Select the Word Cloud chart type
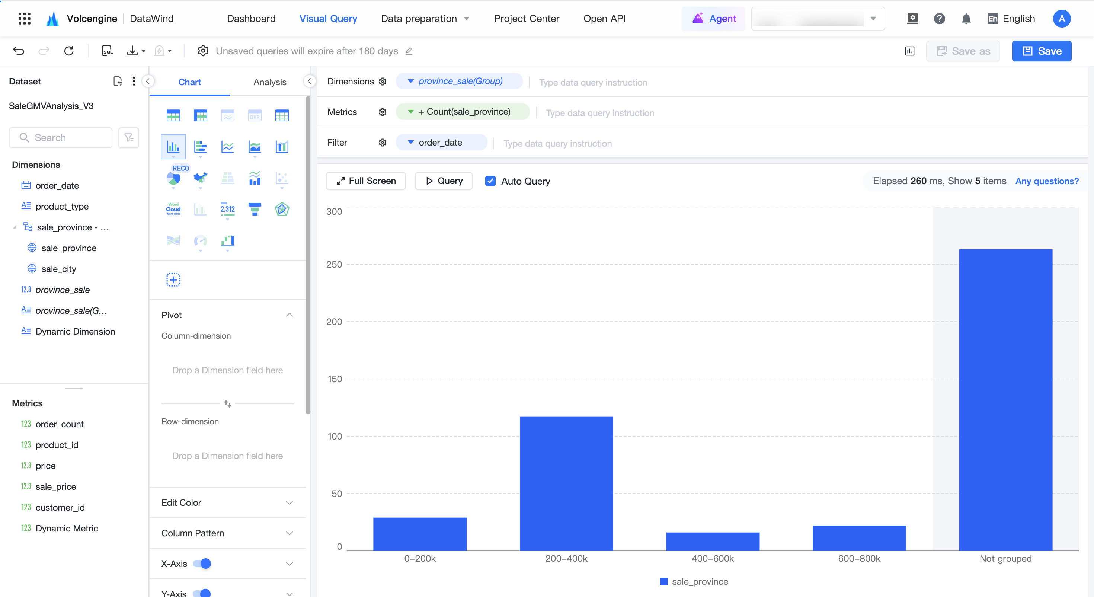This screenshot has height=597, width=1094. [173, 209]
